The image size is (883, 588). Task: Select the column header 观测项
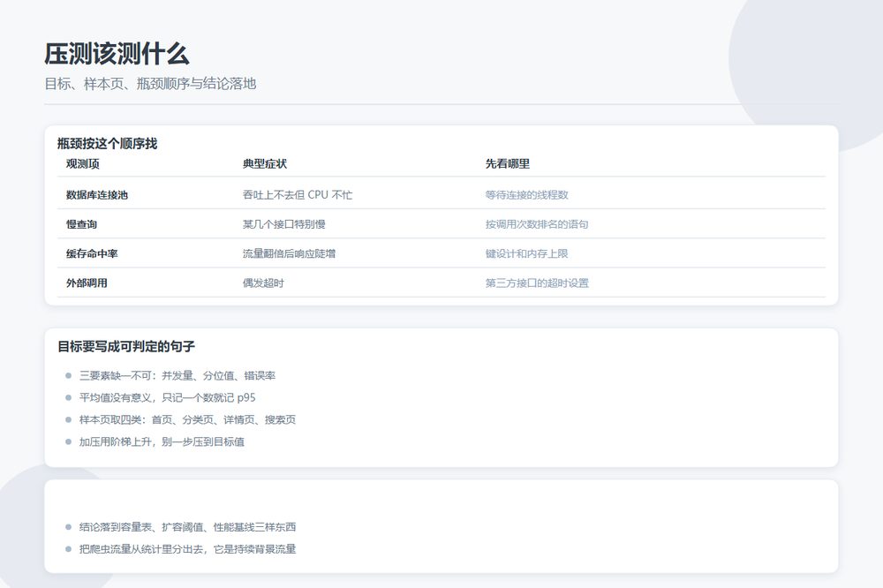pyautogui.click(x=83, y=164)
